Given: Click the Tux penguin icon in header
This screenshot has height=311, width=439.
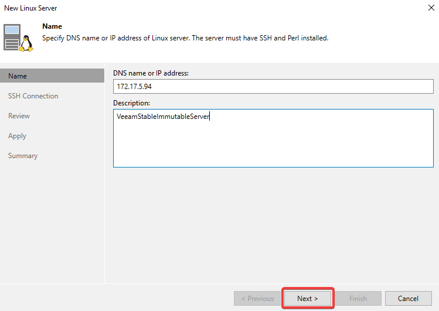Looking at the screenshot, I should 26,43.
